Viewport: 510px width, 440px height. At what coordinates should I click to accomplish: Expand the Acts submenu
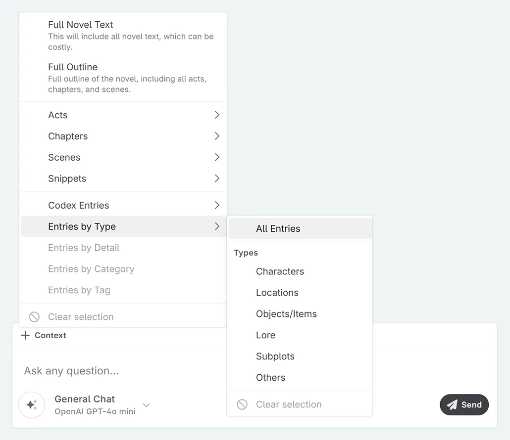coord(216,115)
